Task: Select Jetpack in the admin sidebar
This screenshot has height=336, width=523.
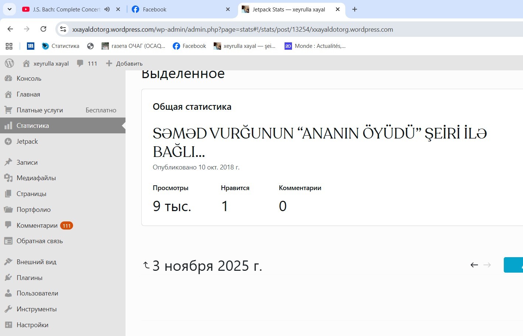Action: (x=27, y=141)
